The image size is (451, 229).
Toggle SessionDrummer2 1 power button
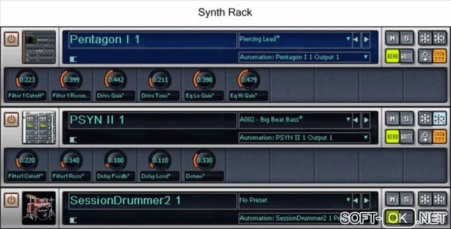(x=11, y=200)
